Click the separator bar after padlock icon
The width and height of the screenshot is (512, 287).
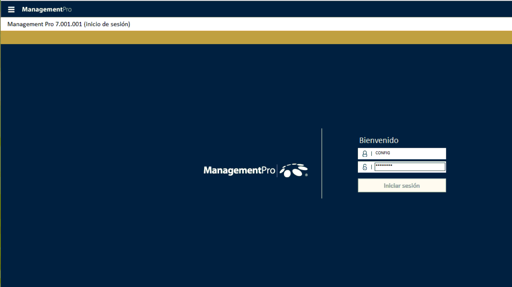click(371, 167)
